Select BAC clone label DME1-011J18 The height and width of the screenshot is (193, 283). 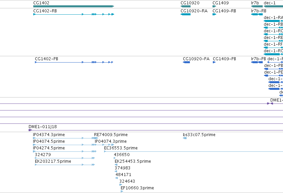[x=43, y=127]
